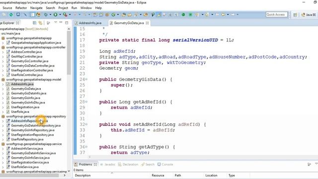Switch to the Java EE perspective
This screenshot has height=179, width=318.
pyautogui.click(x=309, y=15)
